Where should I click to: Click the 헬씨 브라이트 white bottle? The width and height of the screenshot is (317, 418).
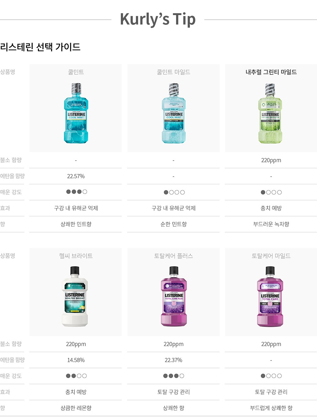(75, 297)
